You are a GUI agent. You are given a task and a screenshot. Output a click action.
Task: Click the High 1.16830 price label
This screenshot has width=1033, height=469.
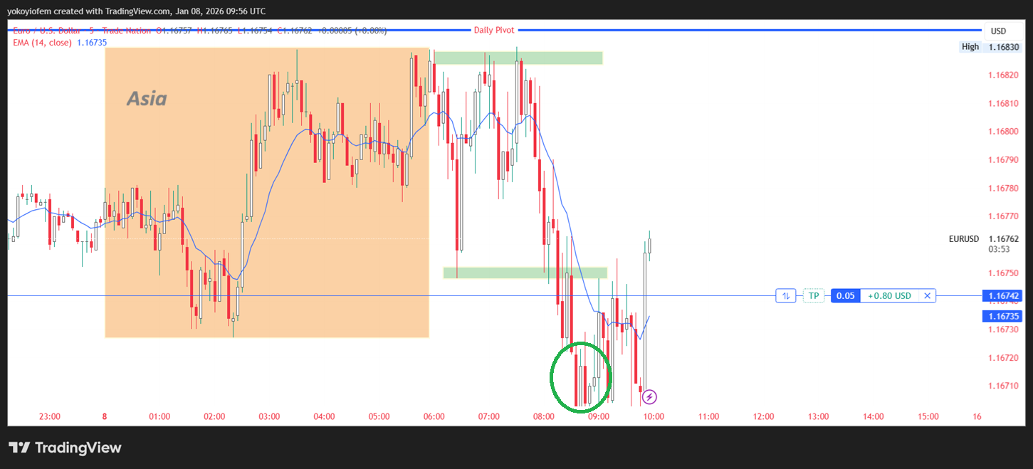991,47
